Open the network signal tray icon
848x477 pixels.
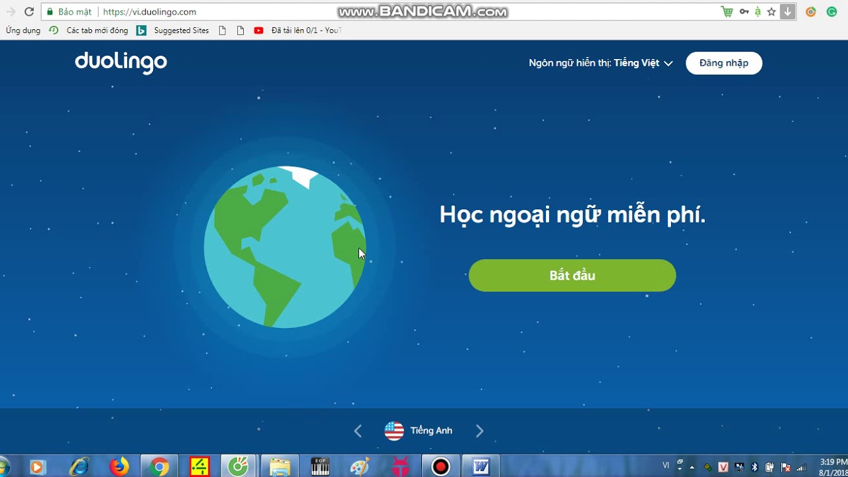[x=801, y=467]
